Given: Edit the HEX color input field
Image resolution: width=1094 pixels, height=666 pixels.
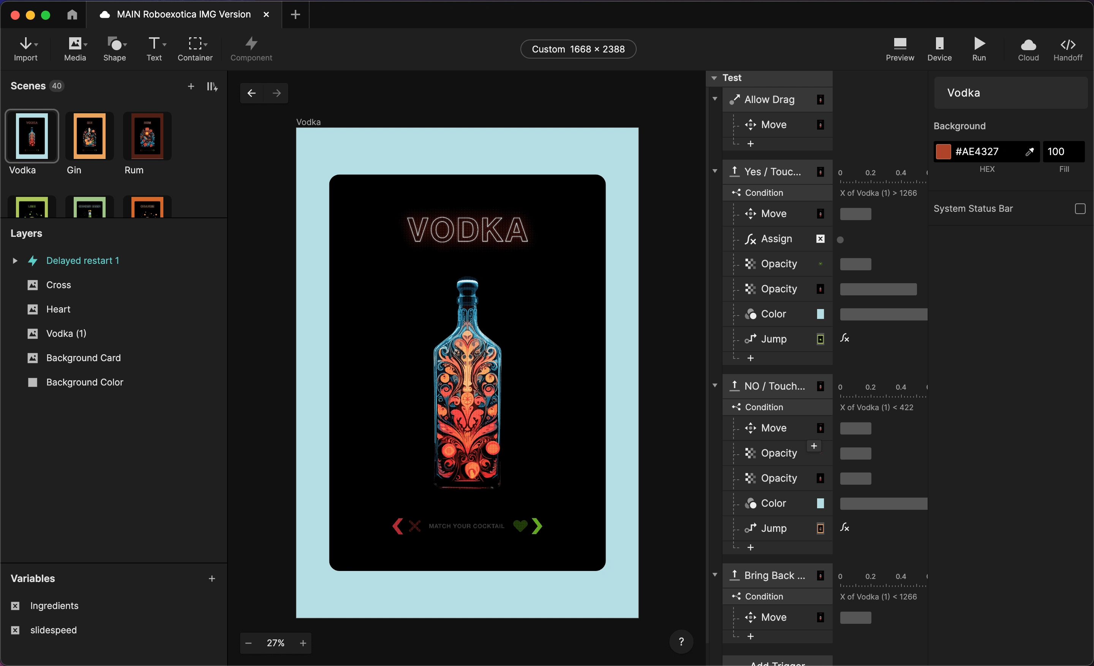Looking at the screenshot, I should 986,152.
